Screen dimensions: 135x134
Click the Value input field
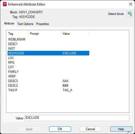(77, 118)
